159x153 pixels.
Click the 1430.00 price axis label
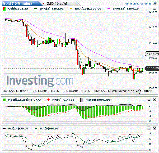pos(153,12)
